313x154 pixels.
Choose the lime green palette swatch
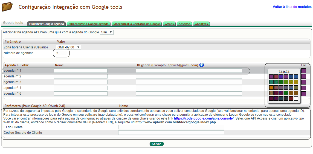coord(286,82)
